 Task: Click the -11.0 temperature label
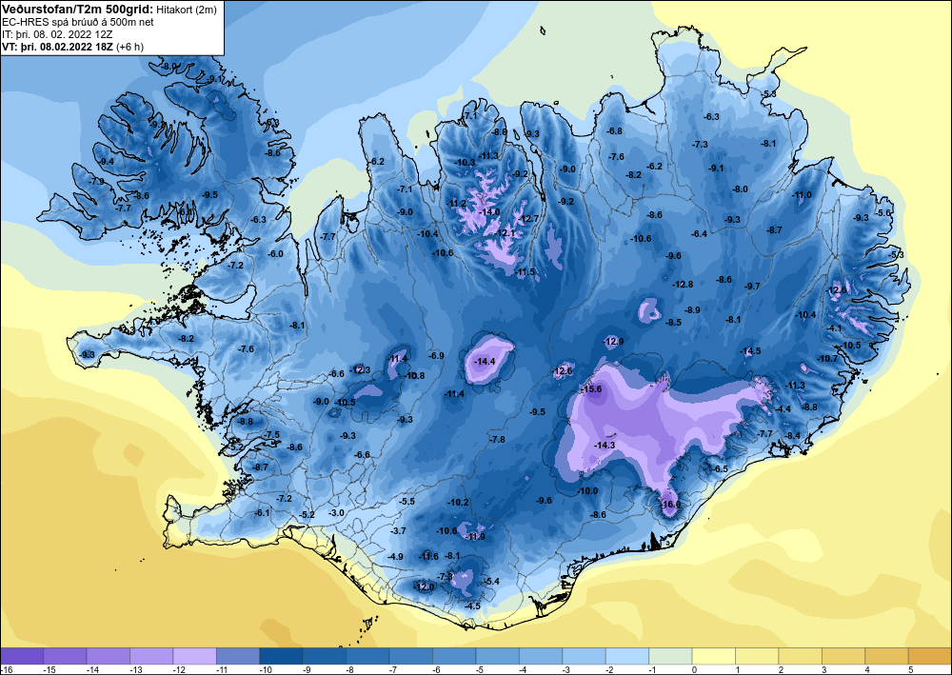(x=802, y=195)
